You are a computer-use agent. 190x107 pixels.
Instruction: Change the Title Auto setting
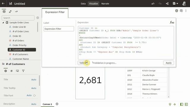pyautogui.click(x=34, y=80)
